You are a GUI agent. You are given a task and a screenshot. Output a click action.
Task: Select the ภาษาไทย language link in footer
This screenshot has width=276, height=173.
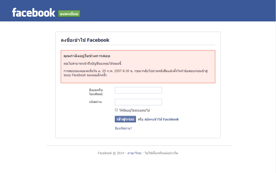click(134, 153)
